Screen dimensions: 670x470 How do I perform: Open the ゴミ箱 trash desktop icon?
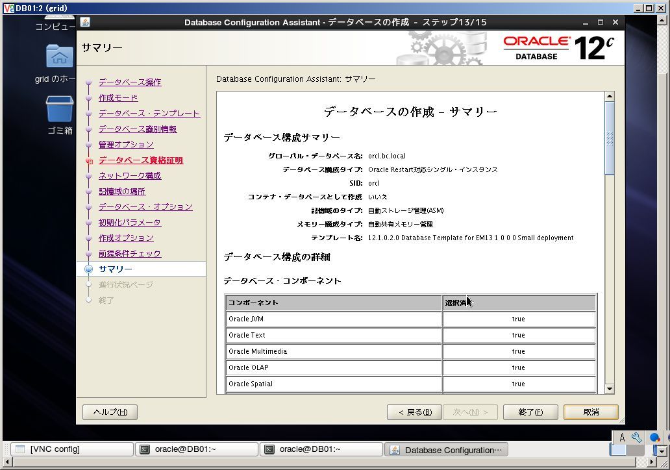[59, 109]
